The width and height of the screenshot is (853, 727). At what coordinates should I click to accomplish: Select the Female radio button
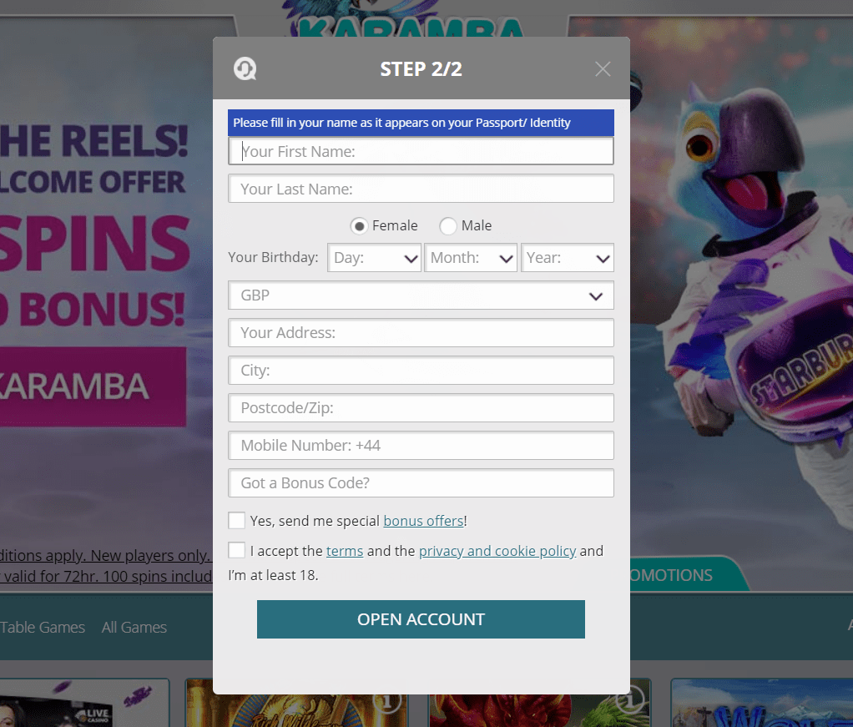tap(359, 226)
